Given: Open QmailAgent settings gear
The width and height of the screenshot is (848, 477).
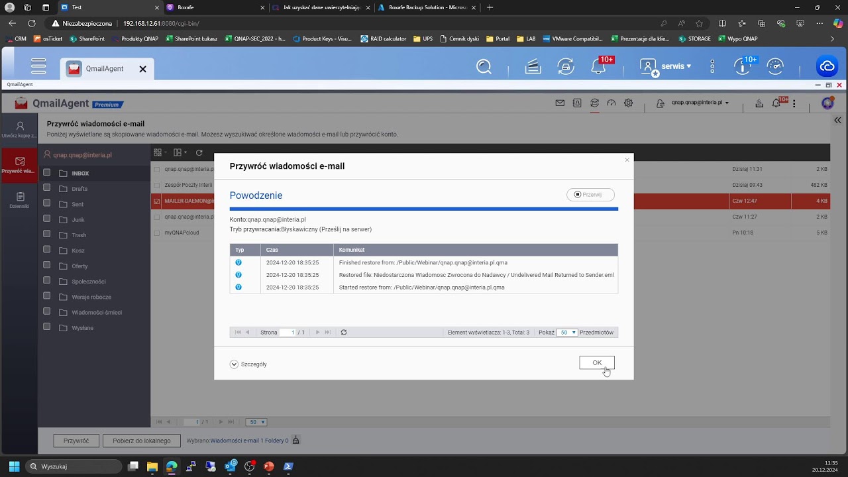Looking at the screenshot, I should point(629,103).
